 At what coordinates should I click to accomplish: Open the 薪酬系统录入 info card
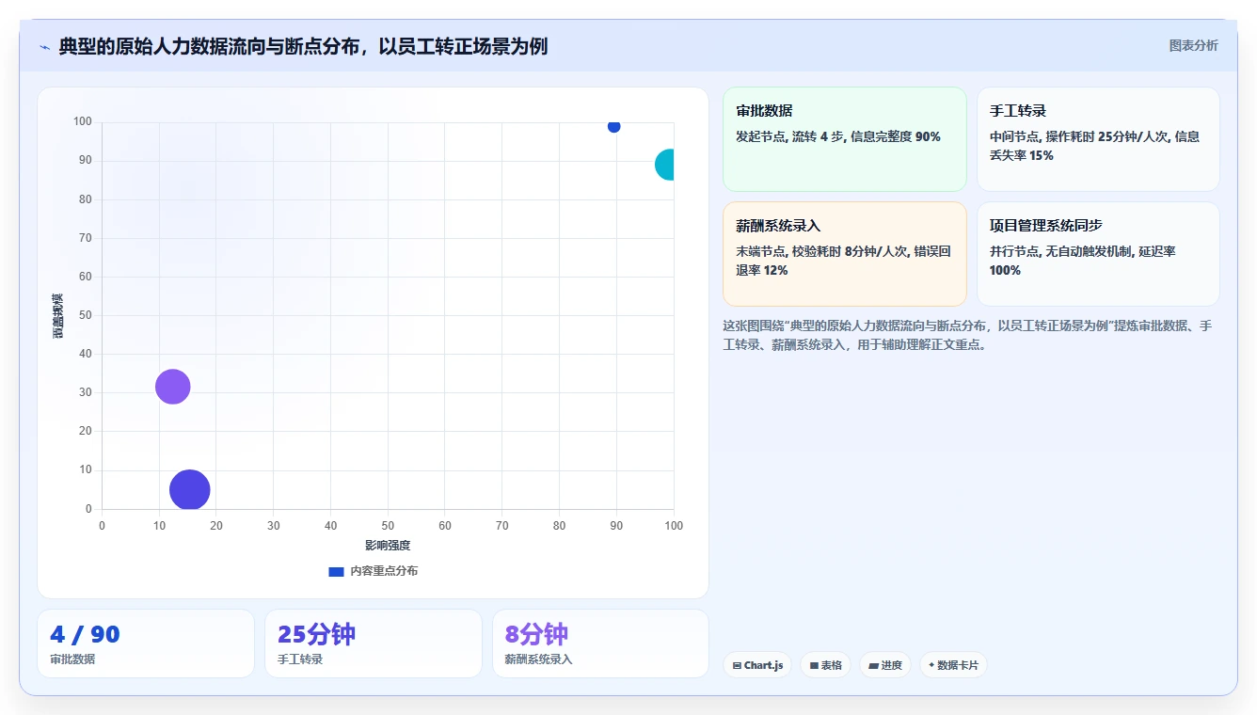pos(844,254)
